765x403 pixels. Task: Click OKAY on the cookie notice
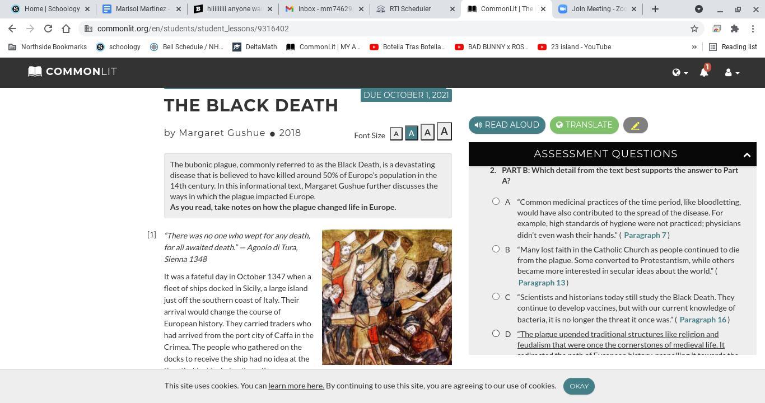click(579, 386)
